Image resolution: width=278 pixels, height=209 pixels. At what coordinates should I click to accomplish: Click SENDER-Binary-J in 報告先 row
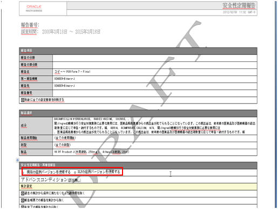click(64, 86)
